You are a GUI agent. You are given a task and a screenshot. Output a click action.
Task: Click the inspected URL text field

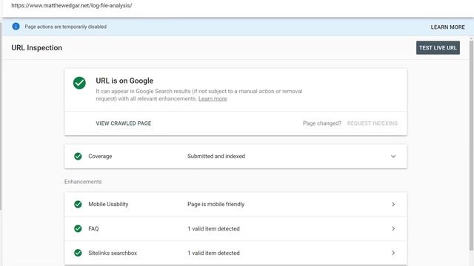tap(72, 5)
